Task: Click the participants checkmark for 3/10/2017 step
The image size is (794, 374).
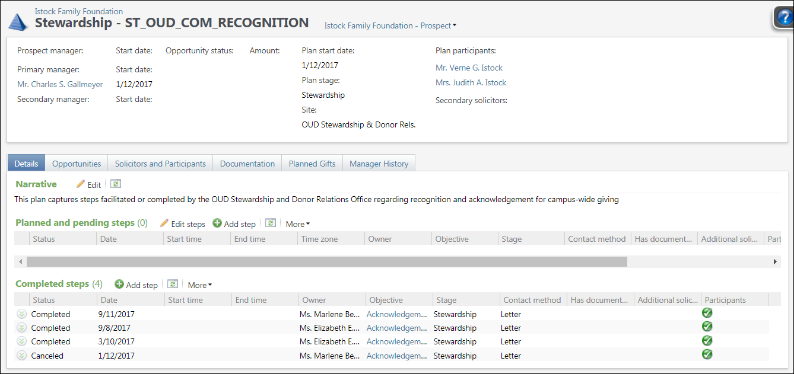Action: pos(707,340)
